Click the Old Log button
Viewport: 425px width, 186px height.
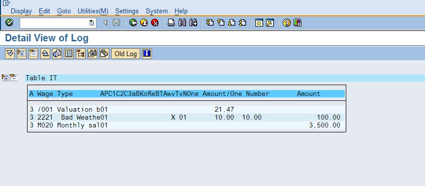126,54
